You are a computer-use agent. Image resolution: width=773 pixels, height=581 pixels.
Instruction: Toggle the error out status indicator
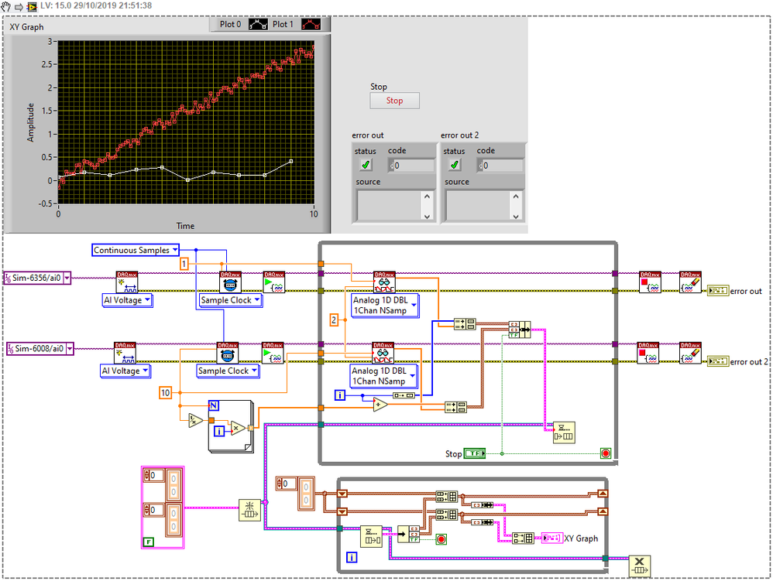(366, 165)
